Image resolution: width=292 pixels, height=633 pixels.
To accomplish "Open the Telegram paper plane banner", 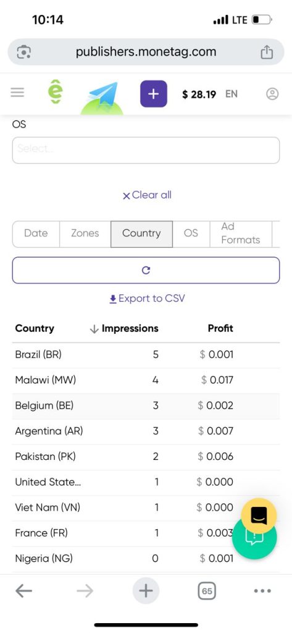I will tap(102, 98).
